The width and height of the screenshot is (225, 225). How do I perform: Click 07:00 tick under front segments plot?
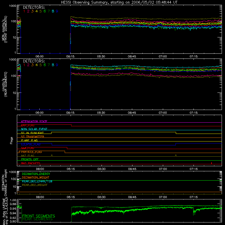click(x=163, y=57)
